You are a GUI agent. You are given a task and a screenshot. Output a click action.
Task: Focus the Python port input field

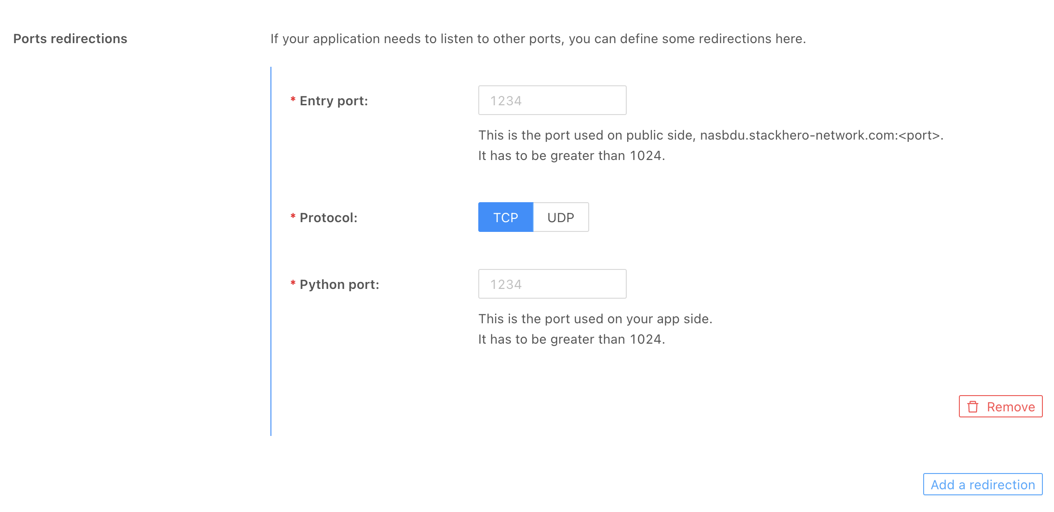(x=552, y=284)
